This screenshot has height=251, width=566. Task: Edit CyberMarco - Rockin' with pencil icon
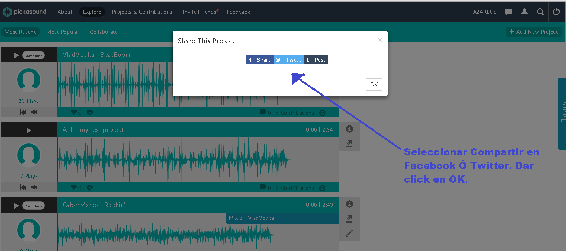point(349,233)
